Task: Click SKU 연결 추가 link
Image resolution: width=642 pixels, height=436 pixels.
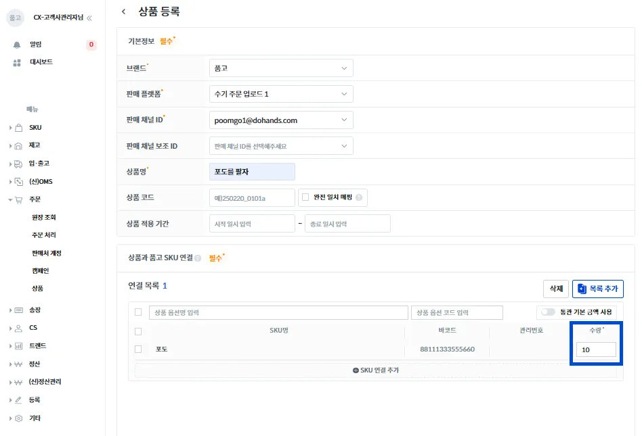Action: pos(375,370)
